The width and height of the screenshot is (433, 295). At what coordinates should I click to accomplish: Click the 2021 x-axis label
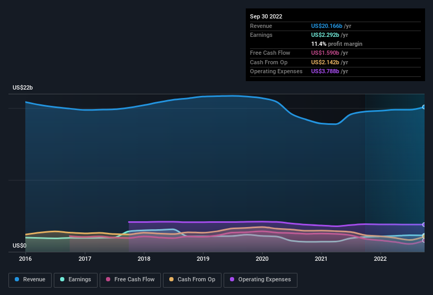pos(321,259)
